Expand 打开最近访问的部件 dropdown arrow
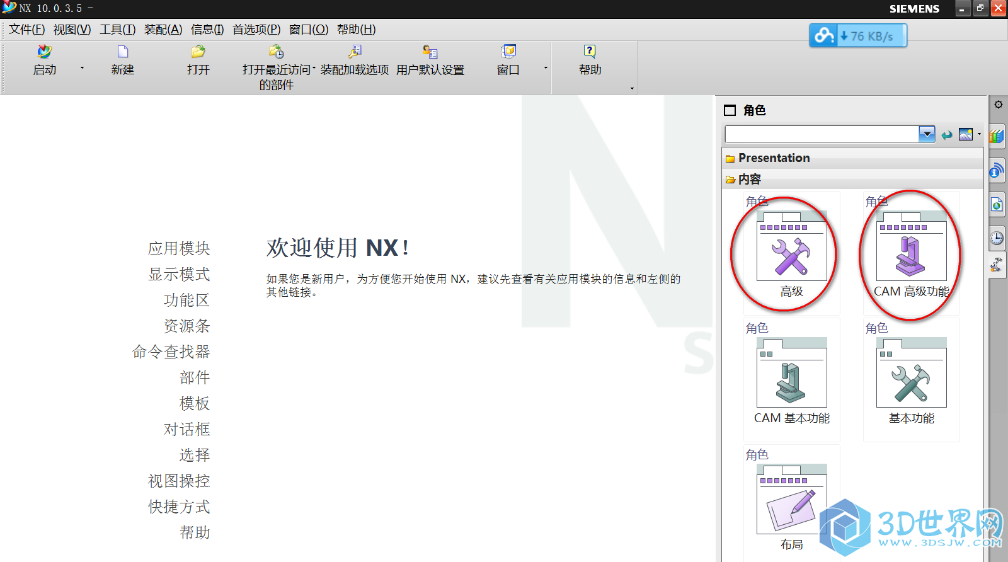The width and height of the screenshot is (1008, 562). click(314, 68)
